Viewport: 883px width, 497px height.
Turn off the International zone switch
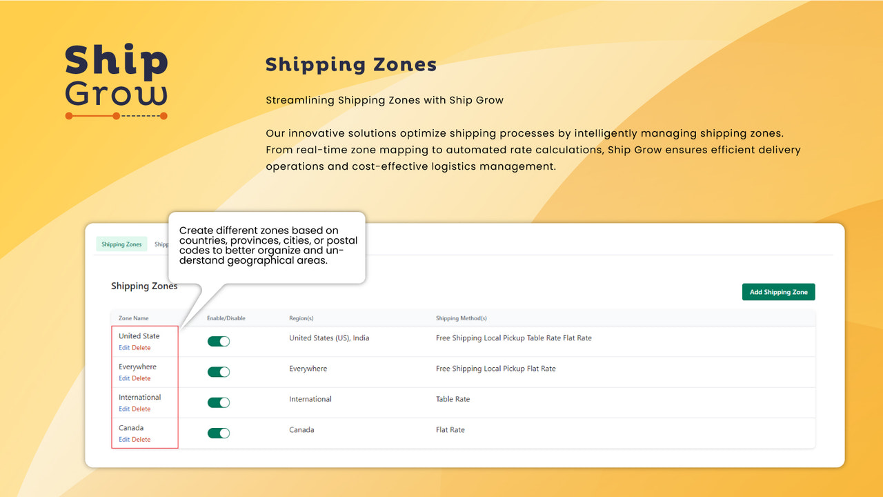coord(219,402)
